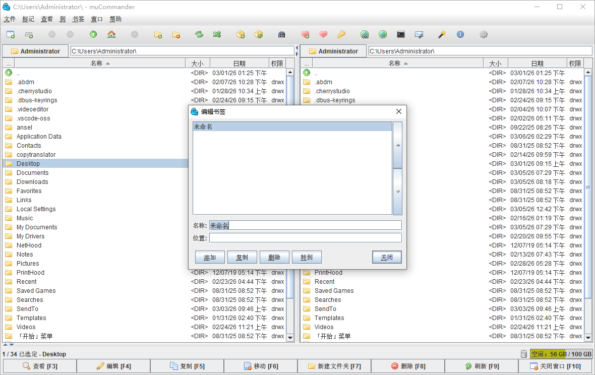Run a command via the terminal icon
Image resolution: width=595 pixels, height=375 pixels.
point(400,34)
